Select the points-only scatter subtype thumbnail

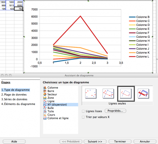tap(91, 93)
